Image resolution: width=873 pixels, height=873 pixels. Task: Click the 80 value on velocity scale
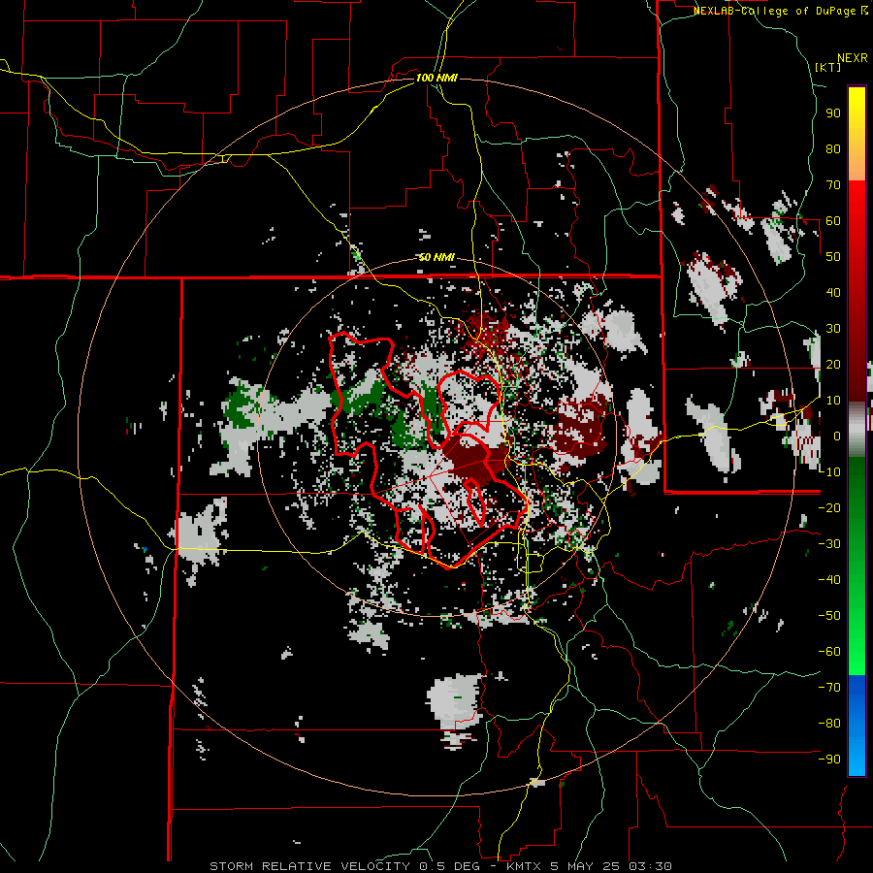coord(833,149)
